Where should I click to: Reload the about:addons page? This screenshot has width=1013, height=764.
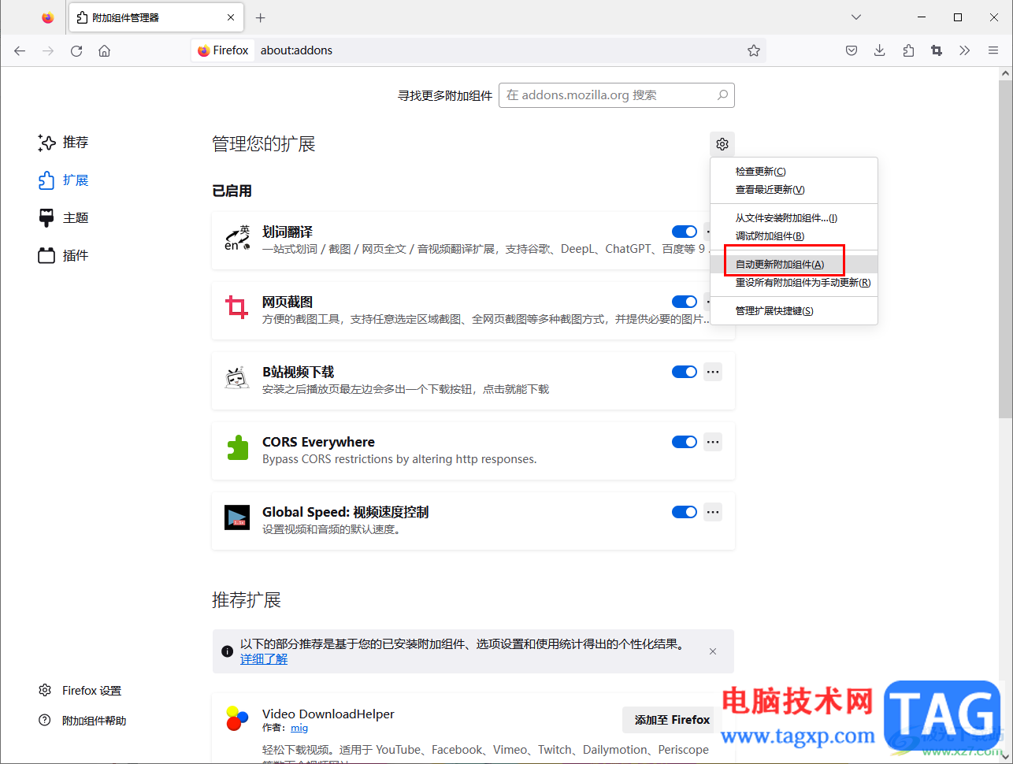coord(76,50)
